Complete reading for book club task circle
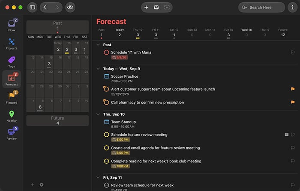This screenshot has height=191, width=300. (x=106, y=161)
